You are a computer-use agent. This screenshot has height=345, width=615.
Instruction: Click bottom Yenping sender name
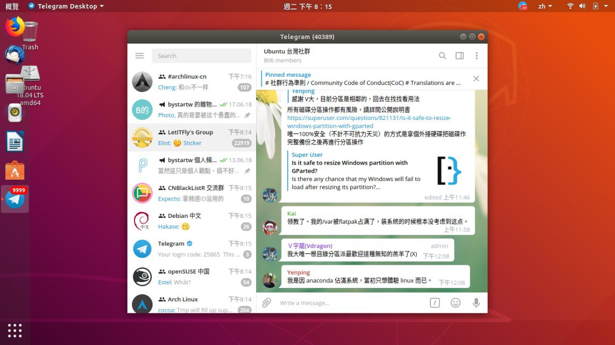point(298,272)
